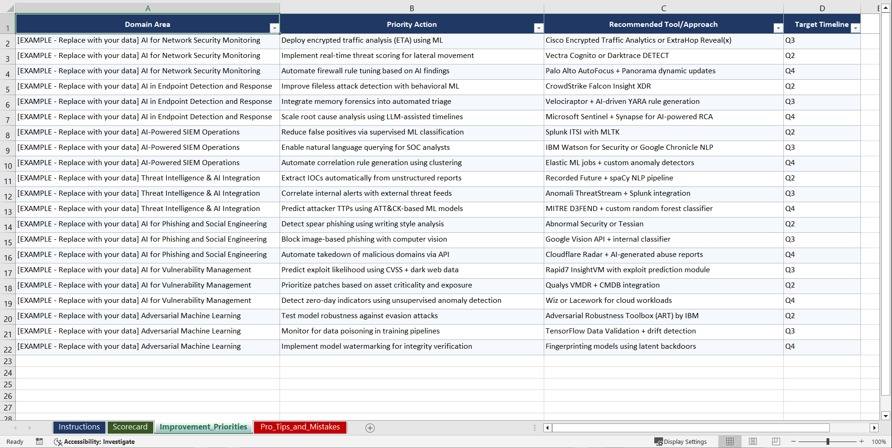
Task: Open the Priority Action filter dropdown
Action: click(x=538, y=28)
